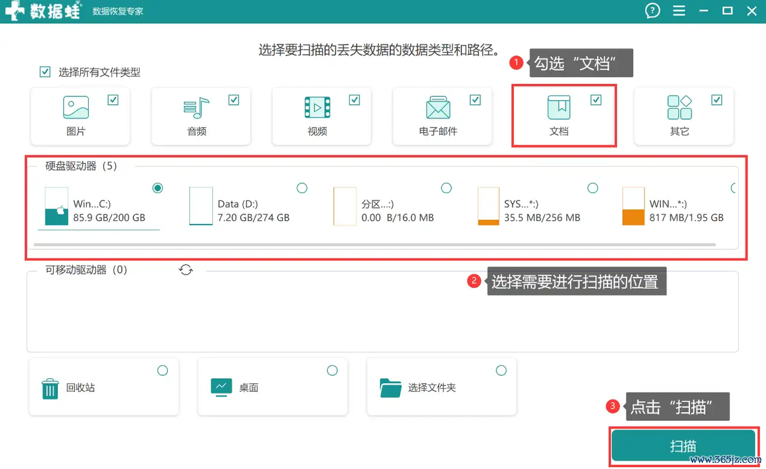
Task: Click the 视频 film icon
Action: 318,107
